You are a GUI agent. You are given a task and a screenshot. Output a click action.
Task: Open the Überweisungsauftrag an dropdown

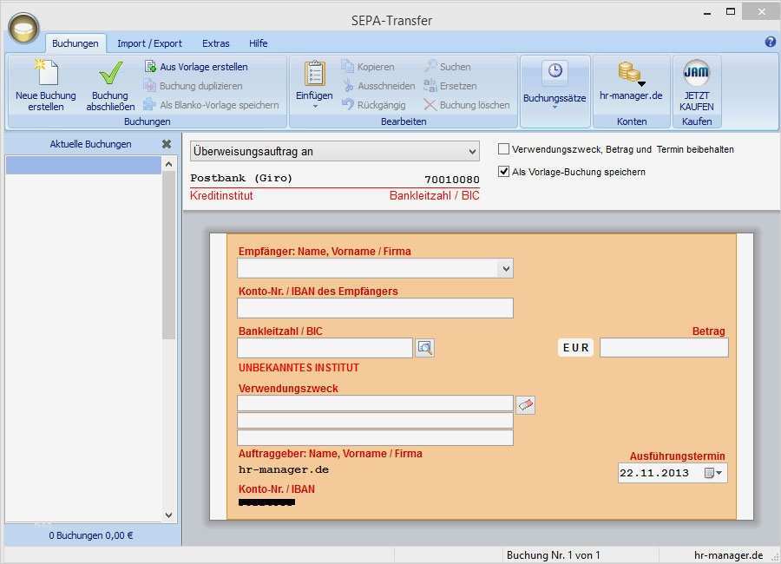pos(470,150)
